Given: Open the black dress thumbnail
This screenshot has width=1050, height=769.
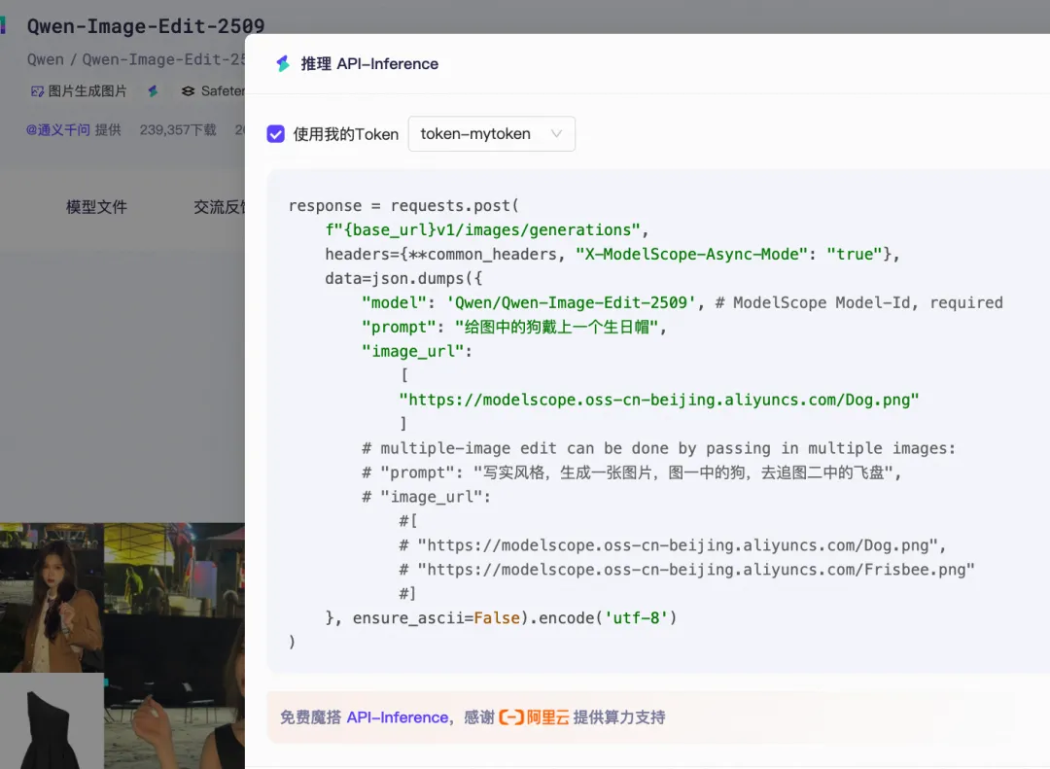Looking at the screenshot, I should [52, 721].
